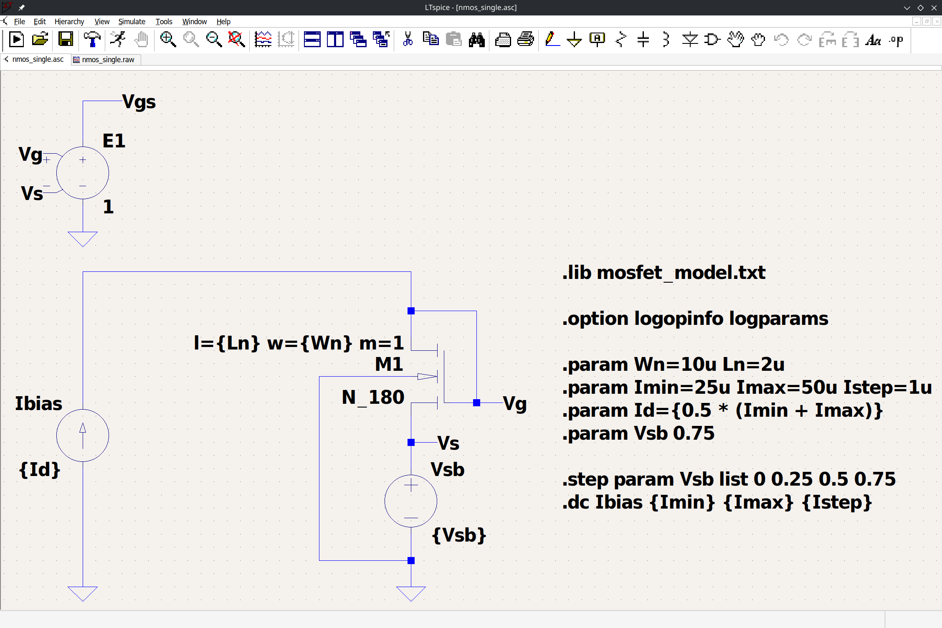
Task: Open the Hierarchy menu
Action: [x=69, y=22]
